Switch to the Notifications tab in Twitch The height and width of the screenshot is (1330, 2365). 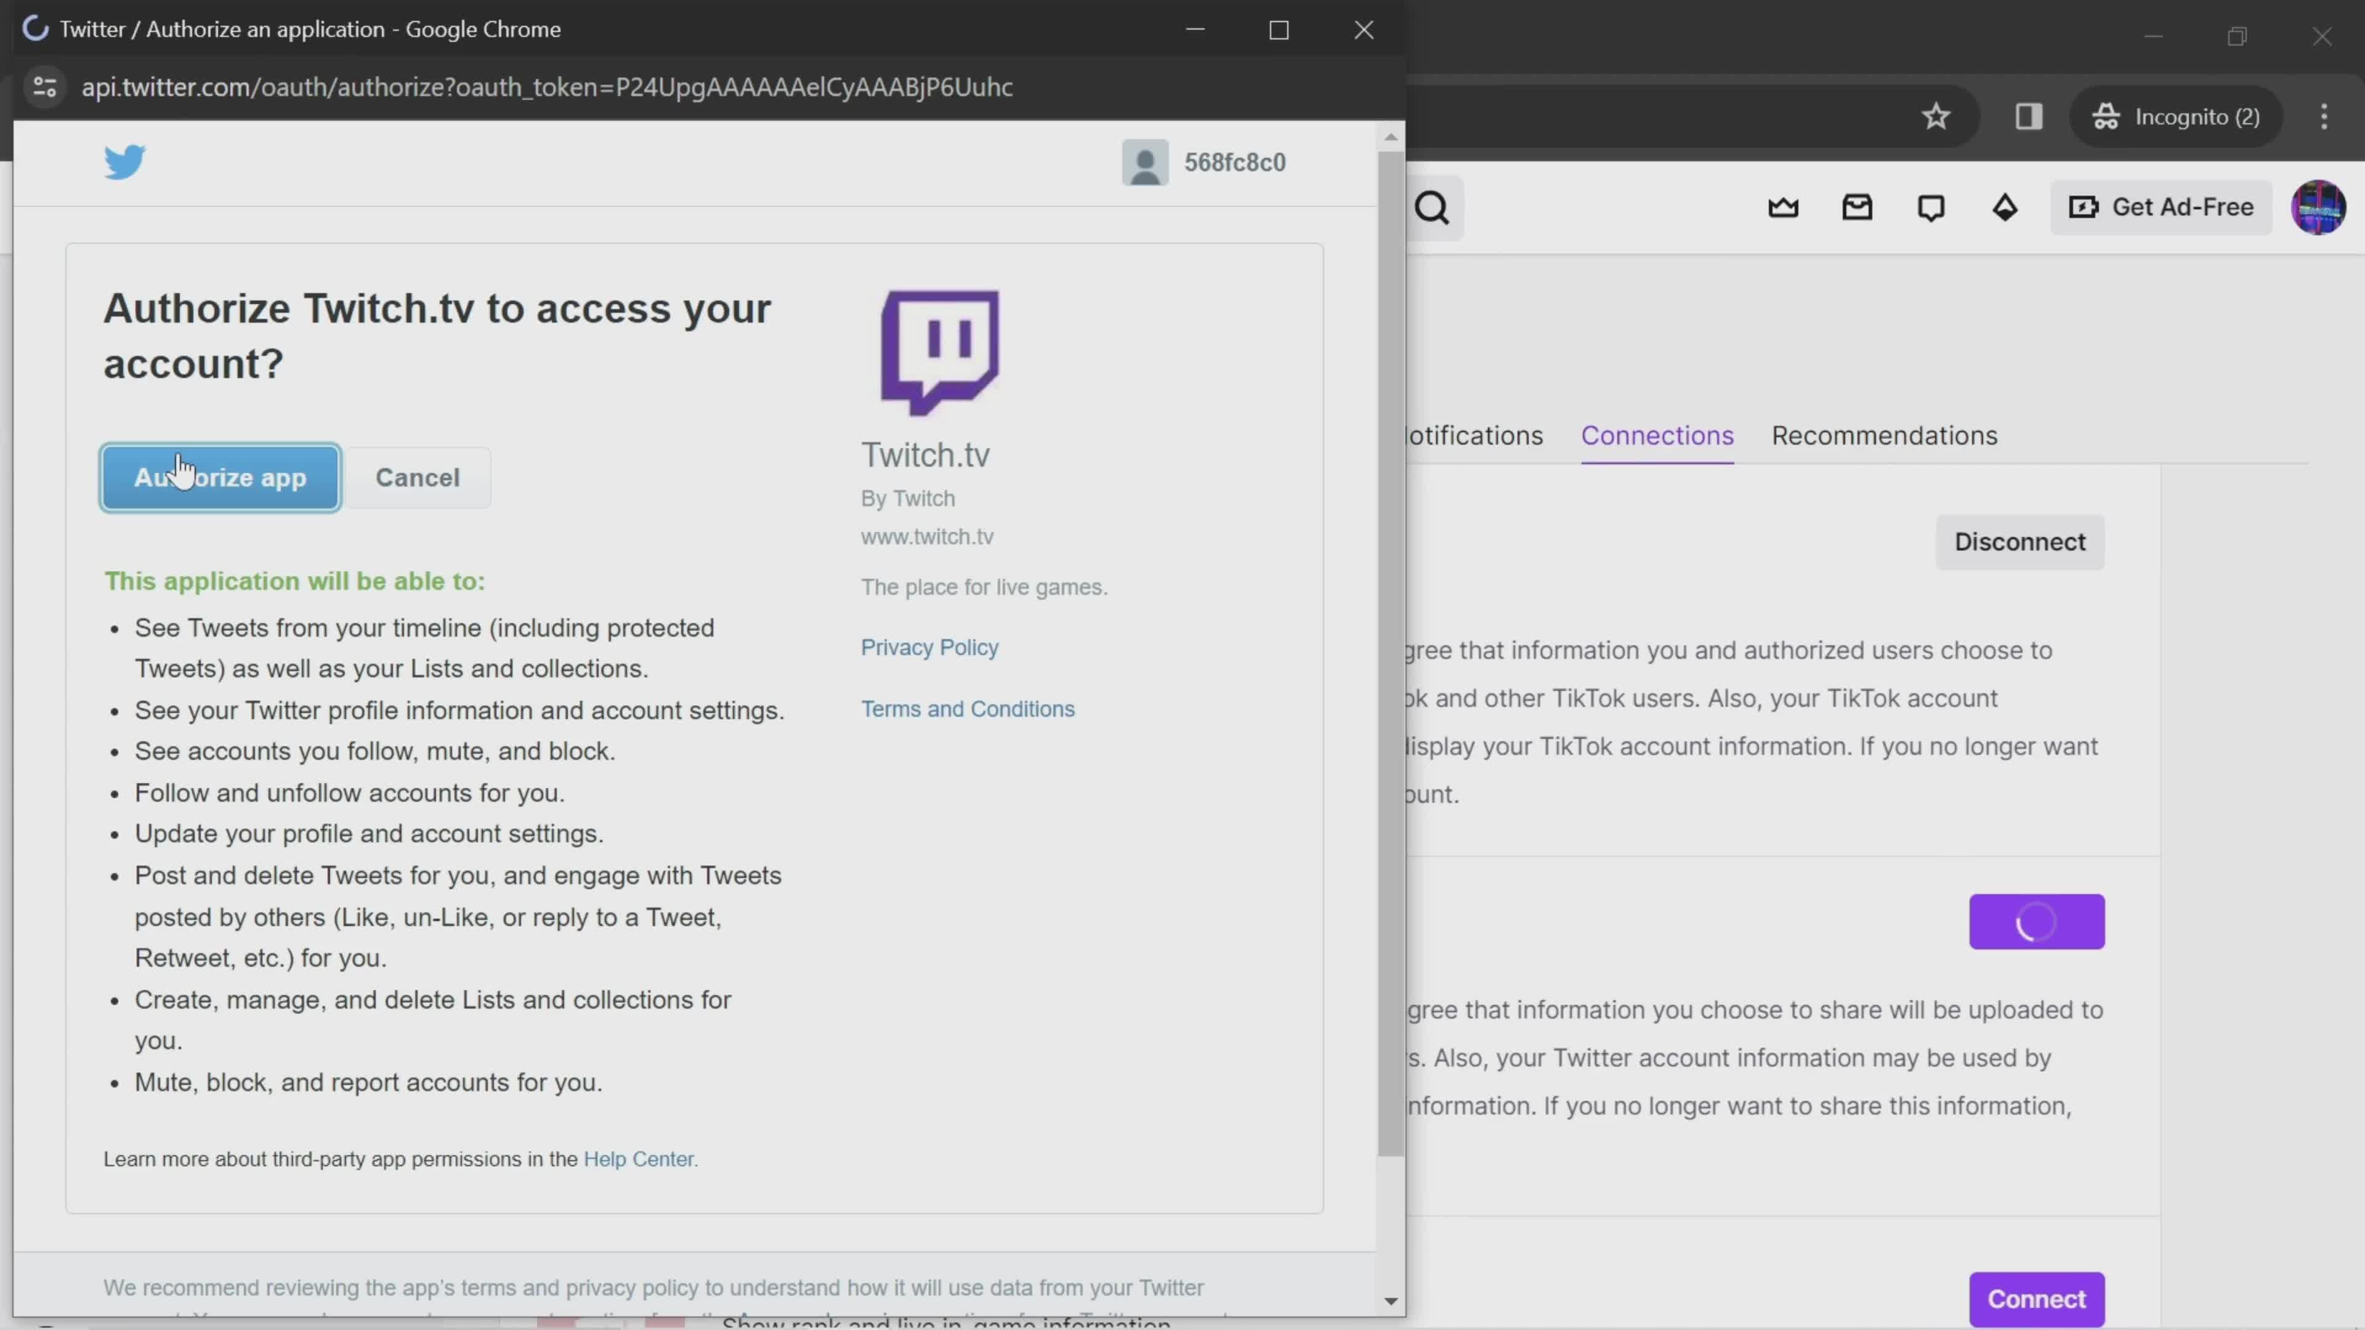[x=1474, y=435]
